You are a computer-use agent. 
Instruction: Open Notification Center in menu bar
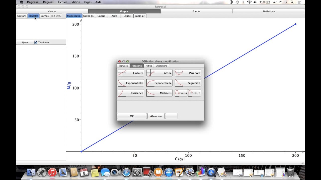pos(298,2)
